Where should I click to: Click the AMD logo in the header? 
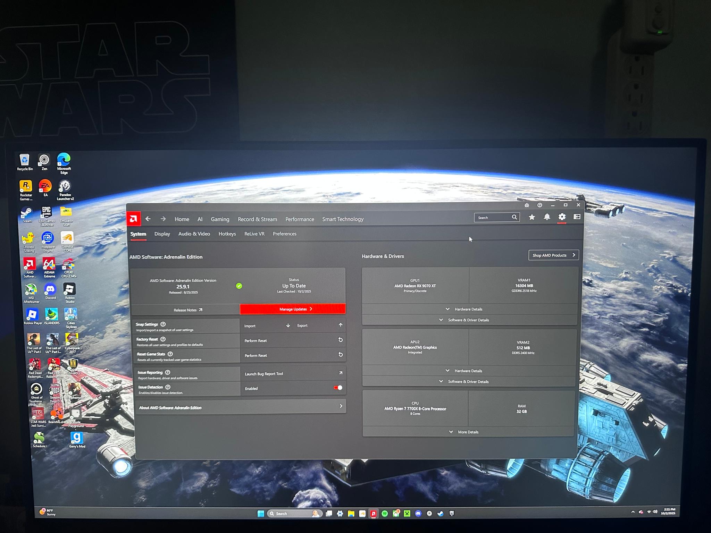[133, 219]
